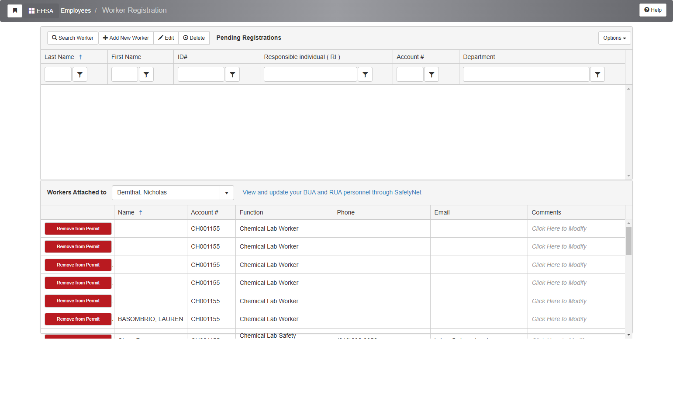Modify comments for BASOMBRIO, LAUREN
This screenshot has width=673, height=398.
559,319
